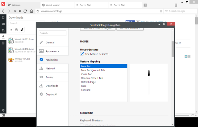Click the settings scroll down arrow
This screenshot has width=198, height=127.
[x=173, y=124]
